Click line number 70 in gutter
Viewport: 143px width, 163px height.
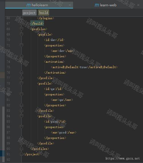[x=8, y=40]
